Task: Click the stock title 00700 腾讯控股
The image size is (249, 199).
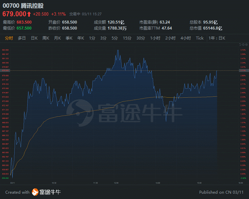Action: [23, 6]
